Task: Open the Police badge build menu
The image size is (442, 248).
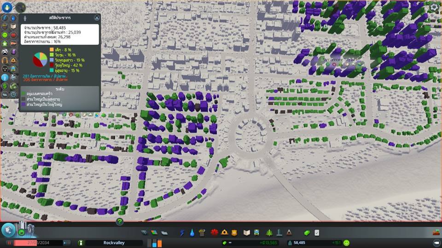Action: [x=234, y=232]
